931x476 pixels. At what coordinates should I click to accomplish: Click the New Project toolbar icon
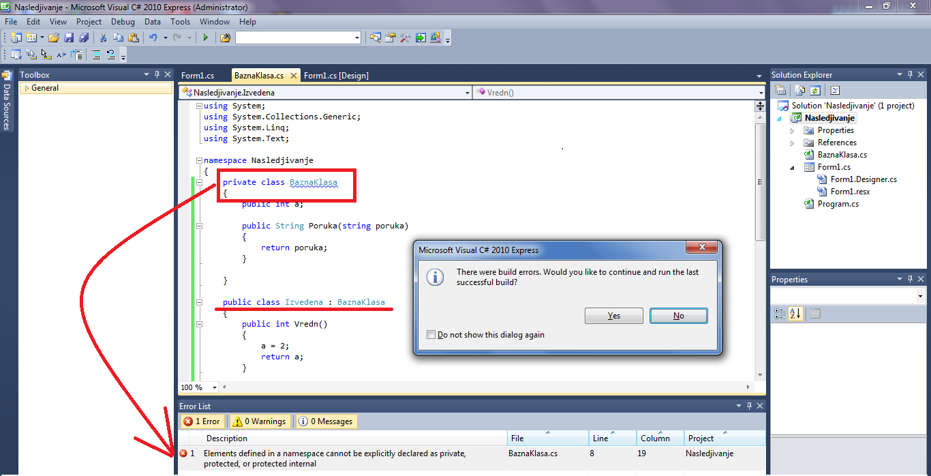click(x=15, y=38)
